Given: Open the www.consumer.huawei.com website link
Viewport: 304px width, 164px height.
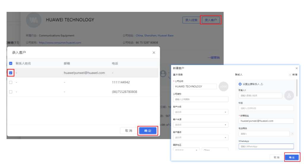Looking at the screenshot, I should [60, 43].
